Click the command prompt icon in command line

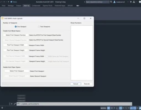[18, 104]
